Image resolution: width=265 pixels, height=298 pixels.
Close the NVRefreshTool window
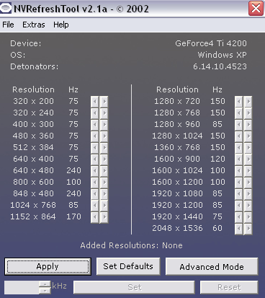point(256,9)
